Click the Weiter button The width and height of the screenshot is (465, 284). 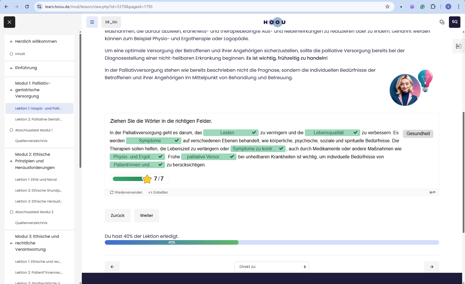(146, 215)
